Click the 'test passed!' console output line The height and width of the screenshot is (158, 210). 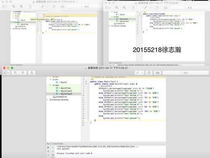tap(63, 149)
